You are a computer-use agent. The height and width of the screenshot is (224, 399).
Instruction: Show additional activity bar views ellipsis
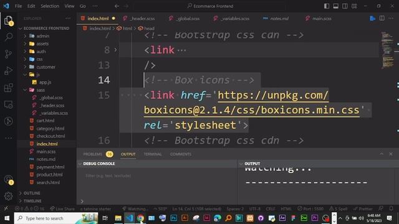(8, 138)
